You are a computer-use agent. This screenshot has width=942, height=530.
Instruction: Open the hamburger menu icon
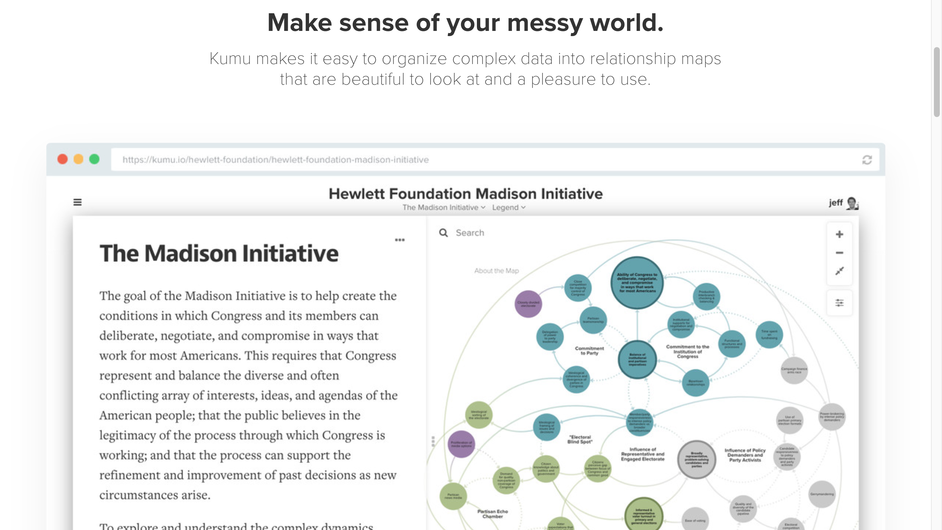(x=77, y=202)
